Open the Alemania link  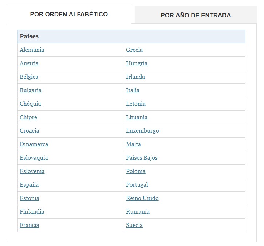pos(32,50)
